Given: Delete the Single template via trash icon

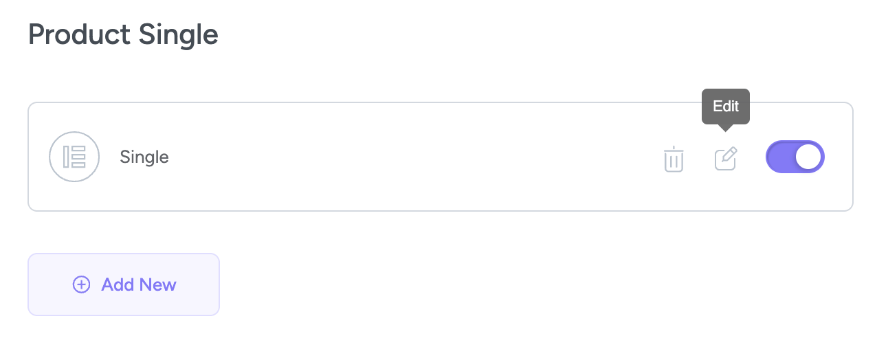Looking at the screenshot, I should (674, 159).
